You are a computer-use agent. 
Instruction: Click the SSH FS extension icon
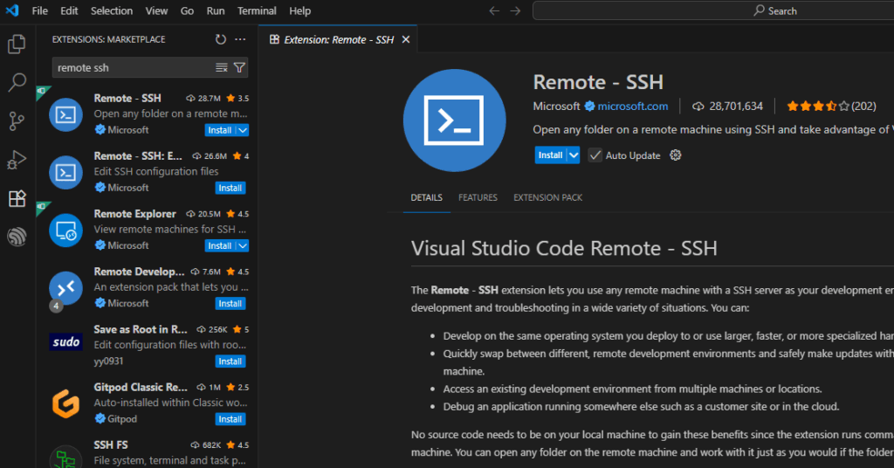click(x=65, y=458)
